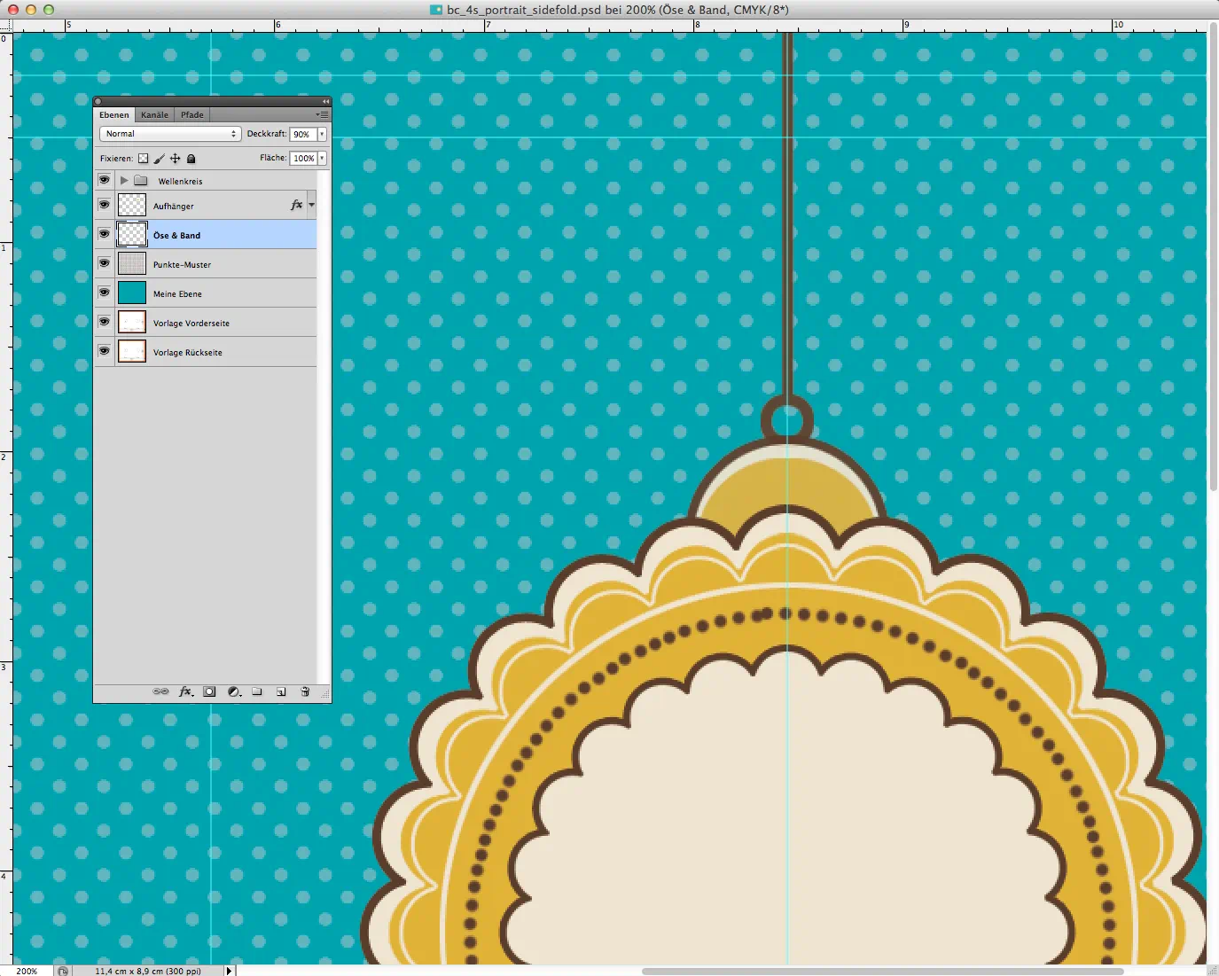The image size is (1219, 976).
Task: Click the link layers chain icon
Action: click(x=160, y=691)
